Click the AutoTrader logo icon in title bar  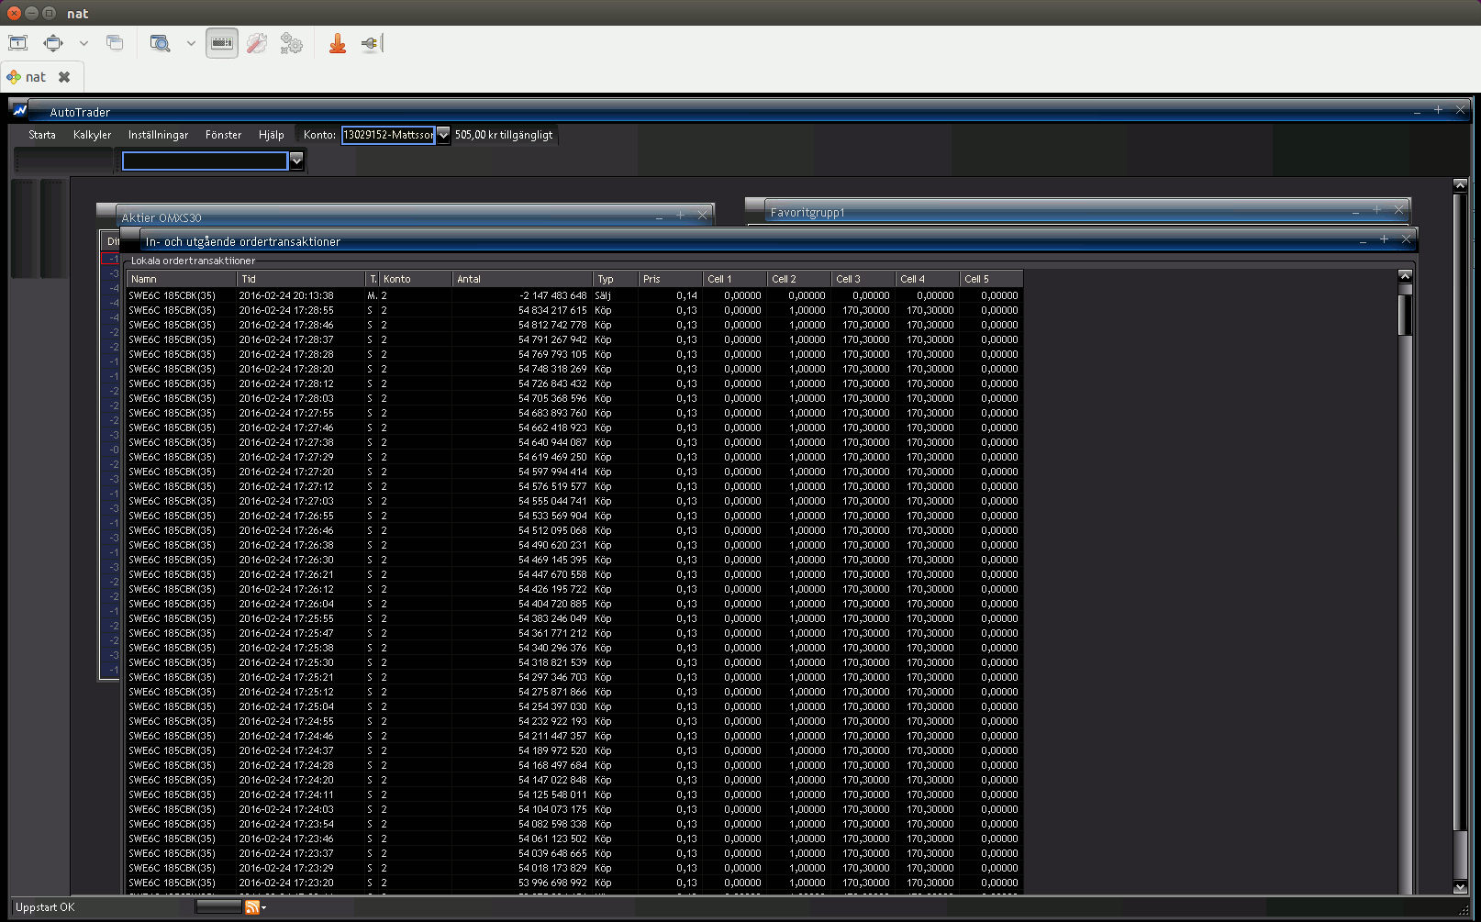(x=20, y=111)
